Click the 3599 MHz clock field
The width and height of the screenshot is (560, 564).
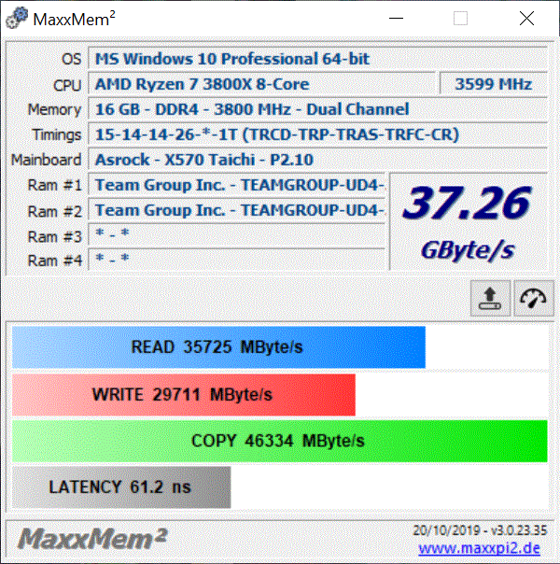[494, 84]
